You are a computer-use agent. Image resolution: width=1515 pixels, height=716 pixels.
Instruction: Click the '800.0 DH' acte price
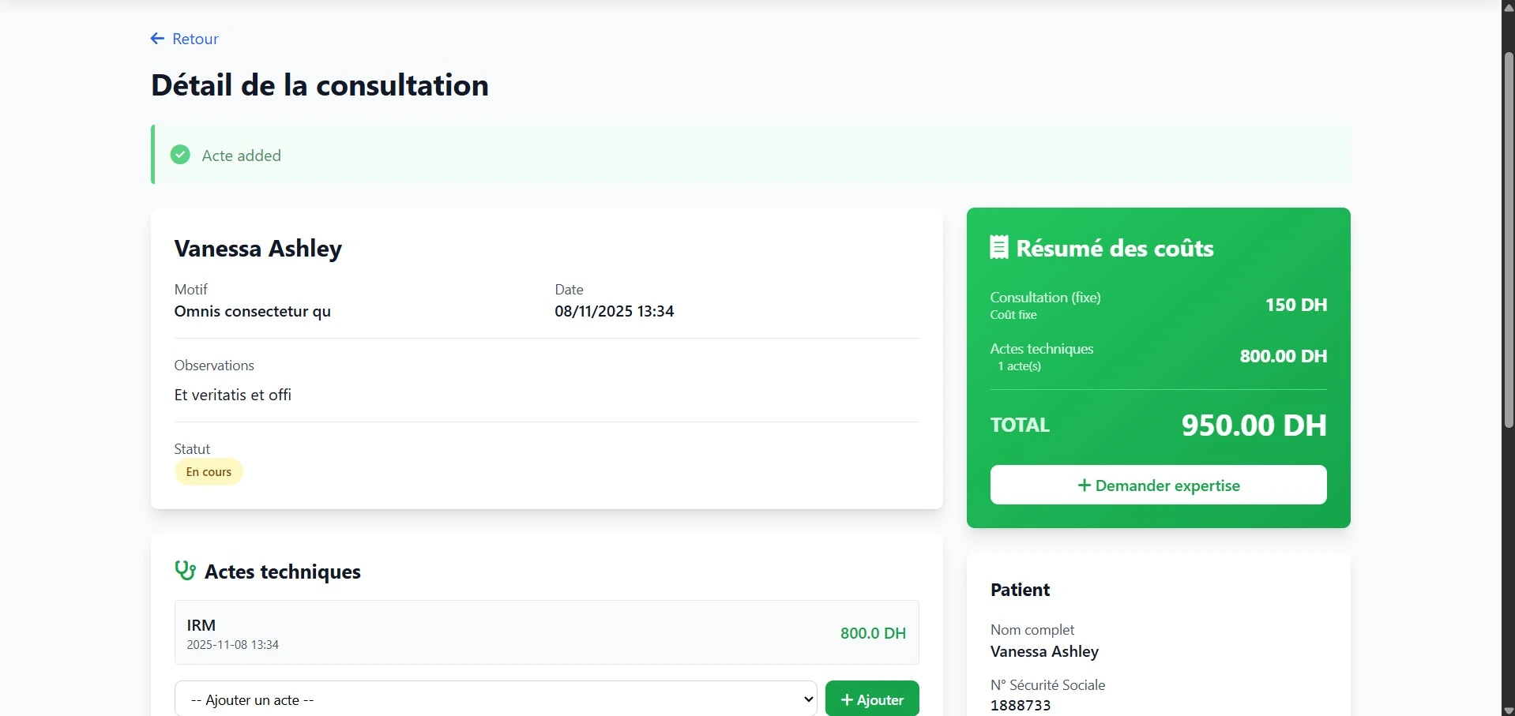873,633
